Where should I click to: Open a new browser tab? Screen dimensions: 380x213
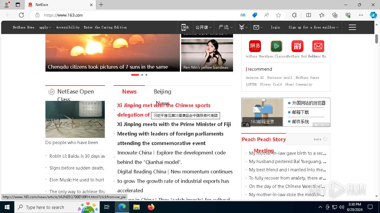101,5
